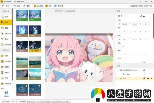Collapse the 微信截图 resource tree item
154x103 pixels.
pyautogui.click(x=118, y=70)
